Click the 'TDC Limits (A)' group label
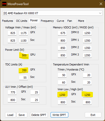Screen dimensions: 105x121 [x=14, y=64]
